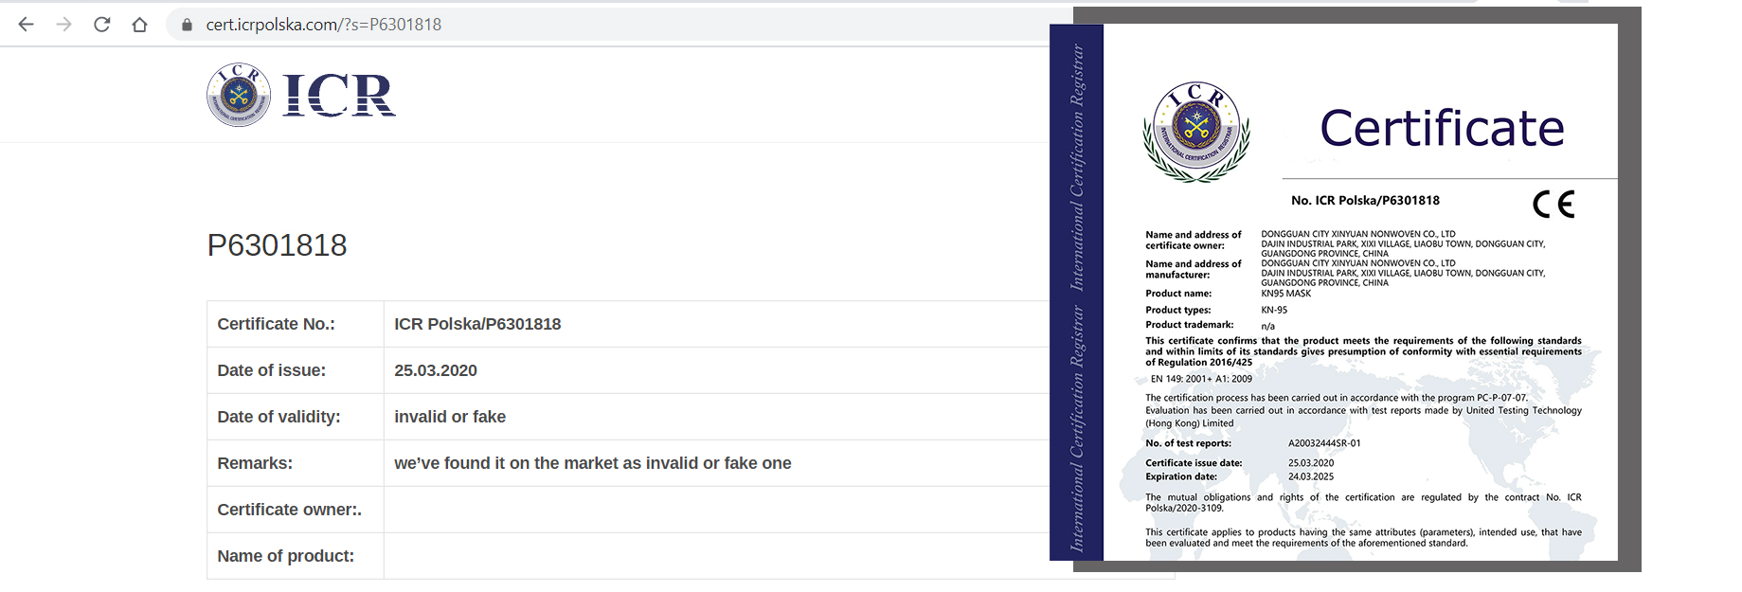Click the 'Remarks:' label cell
1742x592 pixels.
click(x=296, y=463)
